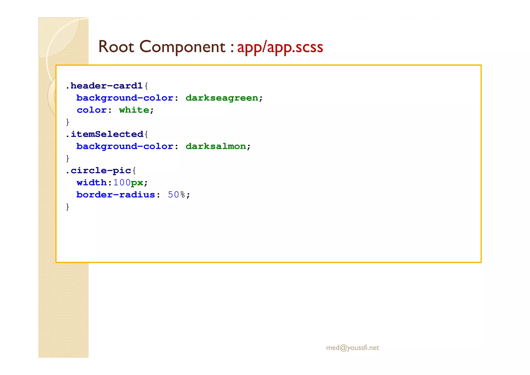Click 'background-color: darksalmon;' line

tap(164, 146)
